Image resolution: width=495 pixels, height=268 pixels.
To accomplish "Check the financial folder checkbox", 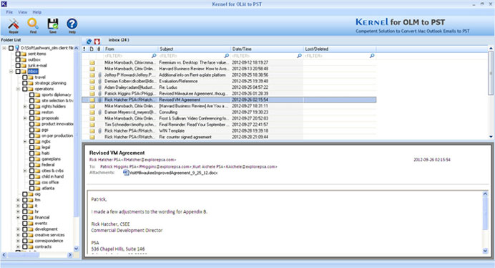I will (24, 218).
